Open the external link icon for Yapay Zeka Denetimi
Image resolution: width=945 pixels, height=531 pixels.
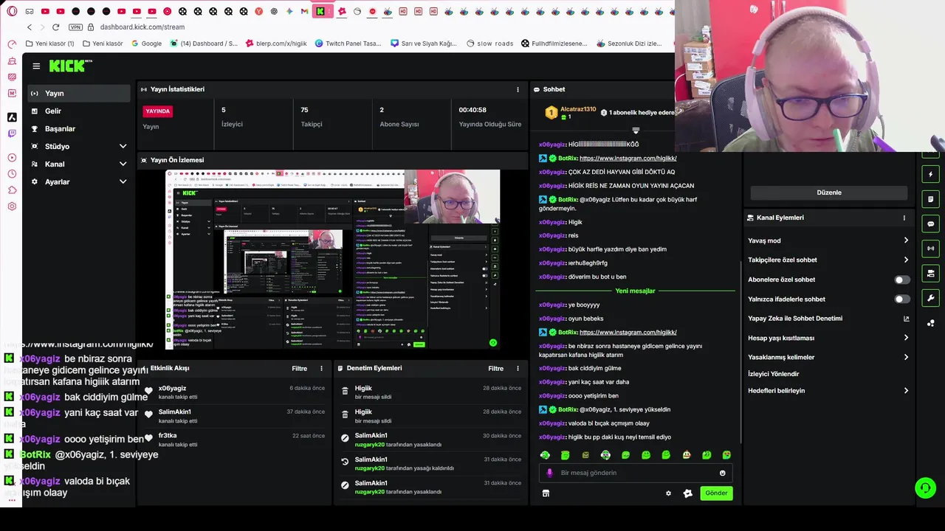[x=906, y=319]
